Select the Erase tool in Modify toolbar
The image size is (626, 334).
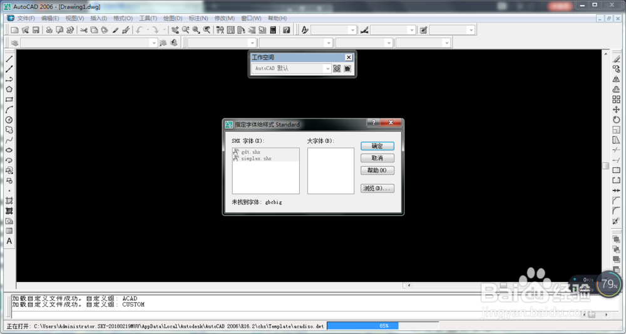[x=617, y=59]
